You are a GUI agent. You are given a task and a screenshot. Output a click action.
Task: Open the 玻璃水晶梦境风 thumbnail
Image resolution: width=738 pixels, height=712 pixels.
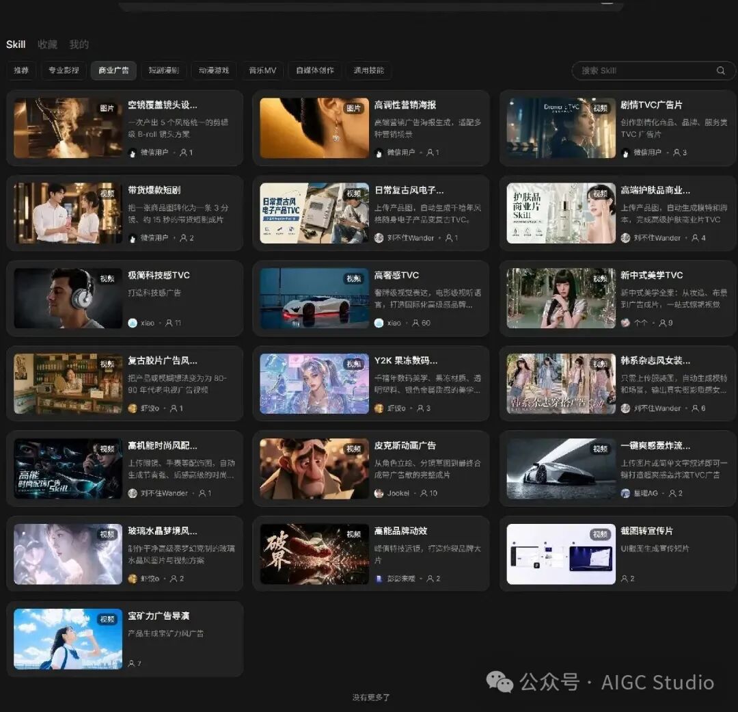[x=68, y=554]
